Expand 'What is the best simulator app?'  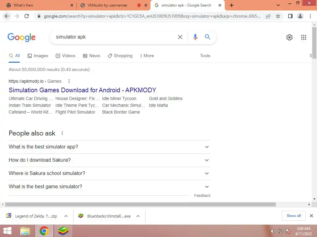pyautogui.click(x=110, y=147)
